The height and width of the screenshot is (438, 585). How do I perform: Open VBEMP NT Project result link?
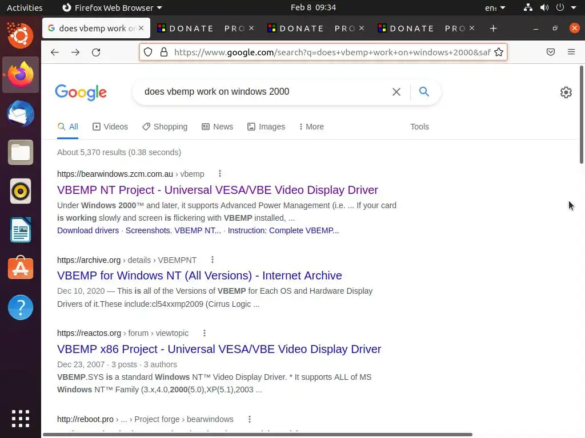[218, 190]
